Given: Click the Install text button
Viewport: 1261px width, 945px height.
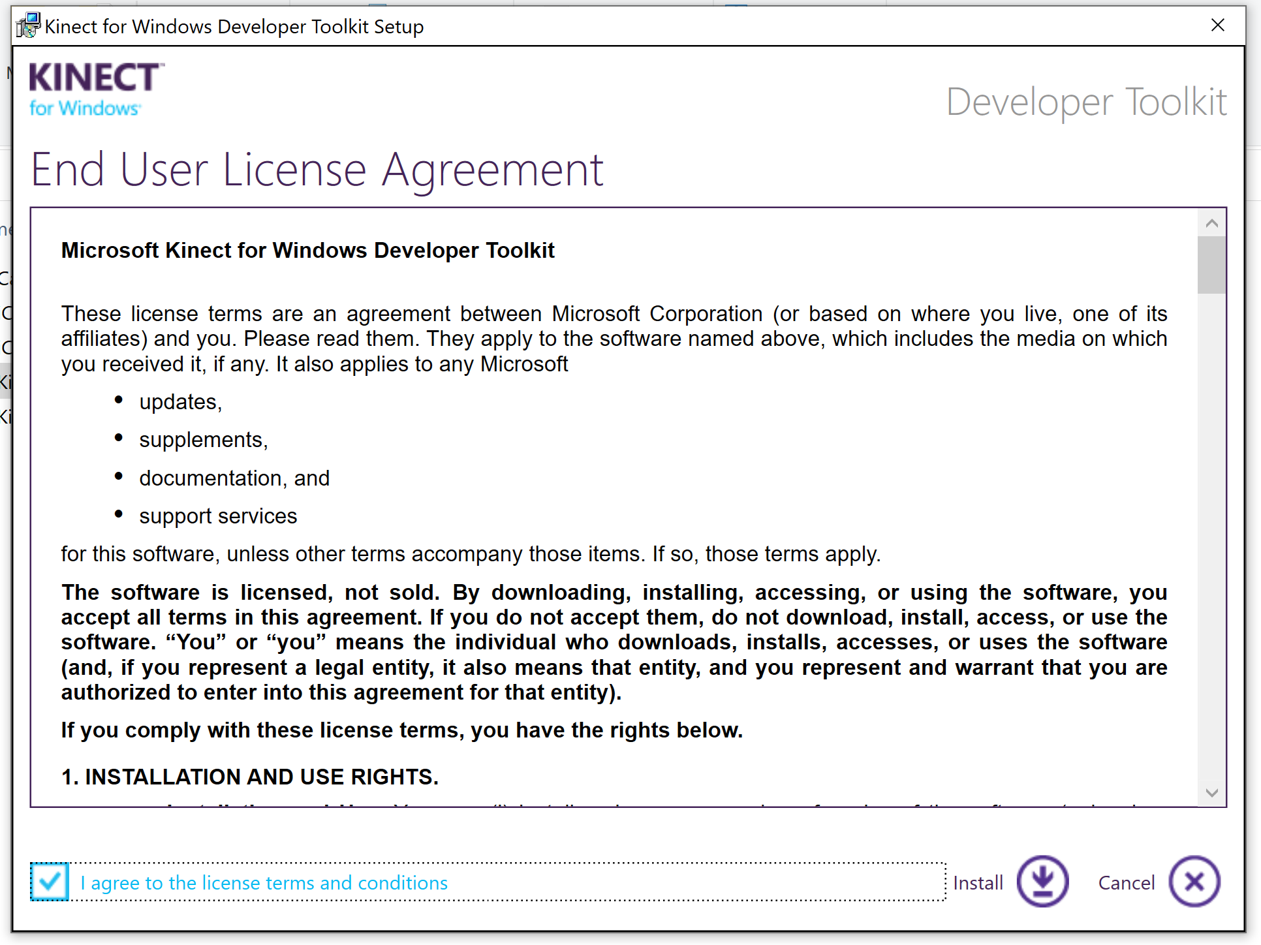Looking at the screenshot, I should (978, 882).
